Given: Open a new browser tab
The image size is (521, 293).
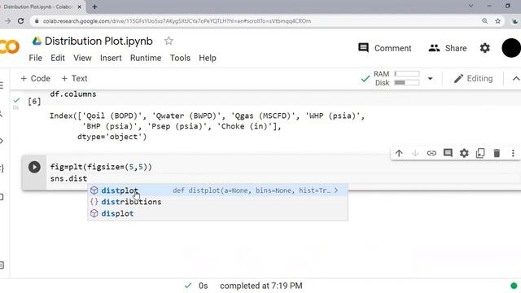Looking at the screenshot, I should (94, 7).
